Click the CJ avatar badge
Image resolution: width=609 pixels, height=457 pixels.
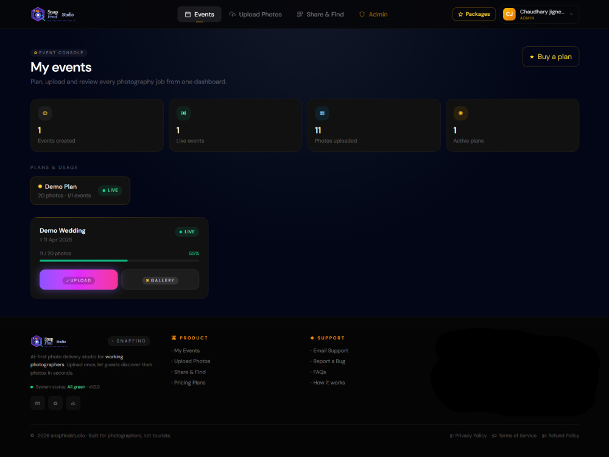click(x=509, y=14)
